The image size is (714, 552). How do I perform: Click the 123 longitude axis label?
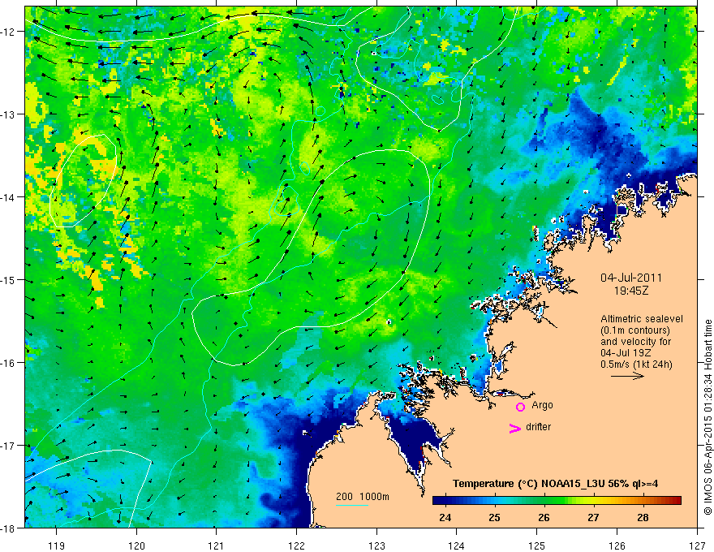pyautogui.click(x=376, y=546)
